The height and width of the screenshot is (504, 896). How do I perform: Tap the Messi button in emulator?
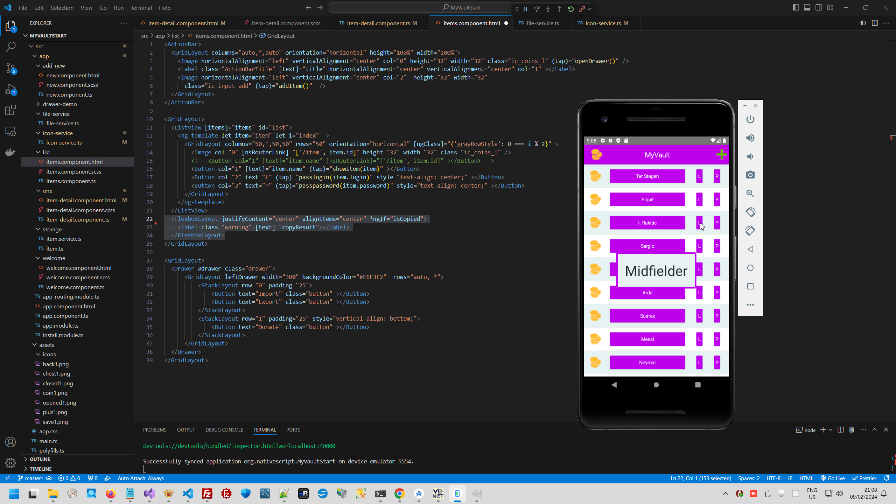647,339
